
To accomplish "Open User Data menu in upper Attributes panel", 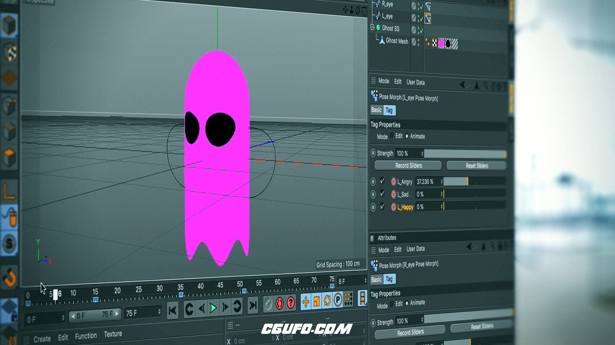I will [416, 82].
